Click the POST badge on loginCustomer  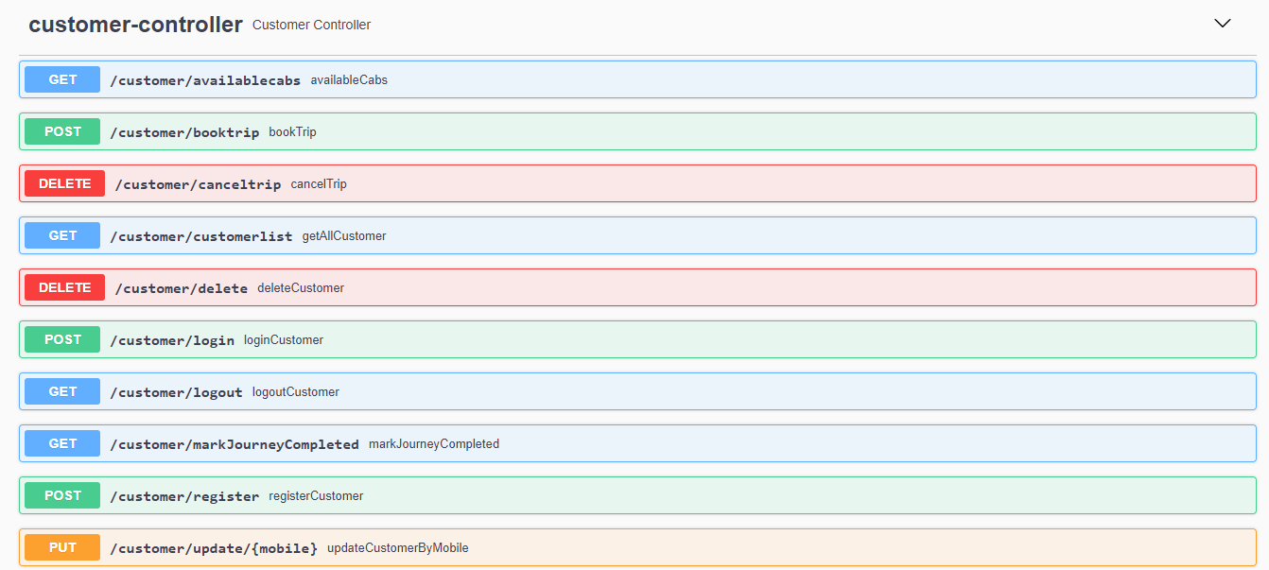(x=61, y=339)
